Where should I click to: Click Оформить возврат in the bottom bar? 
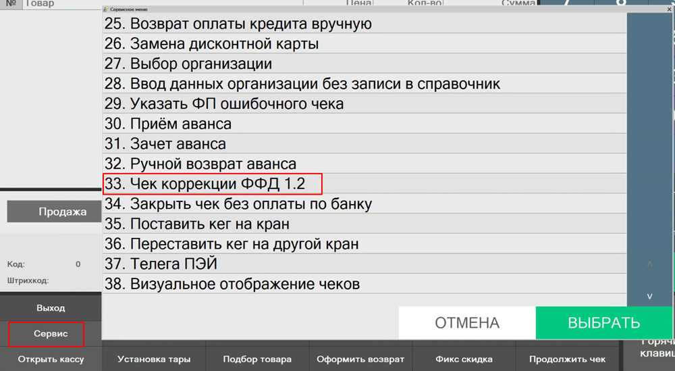point(360,359)
